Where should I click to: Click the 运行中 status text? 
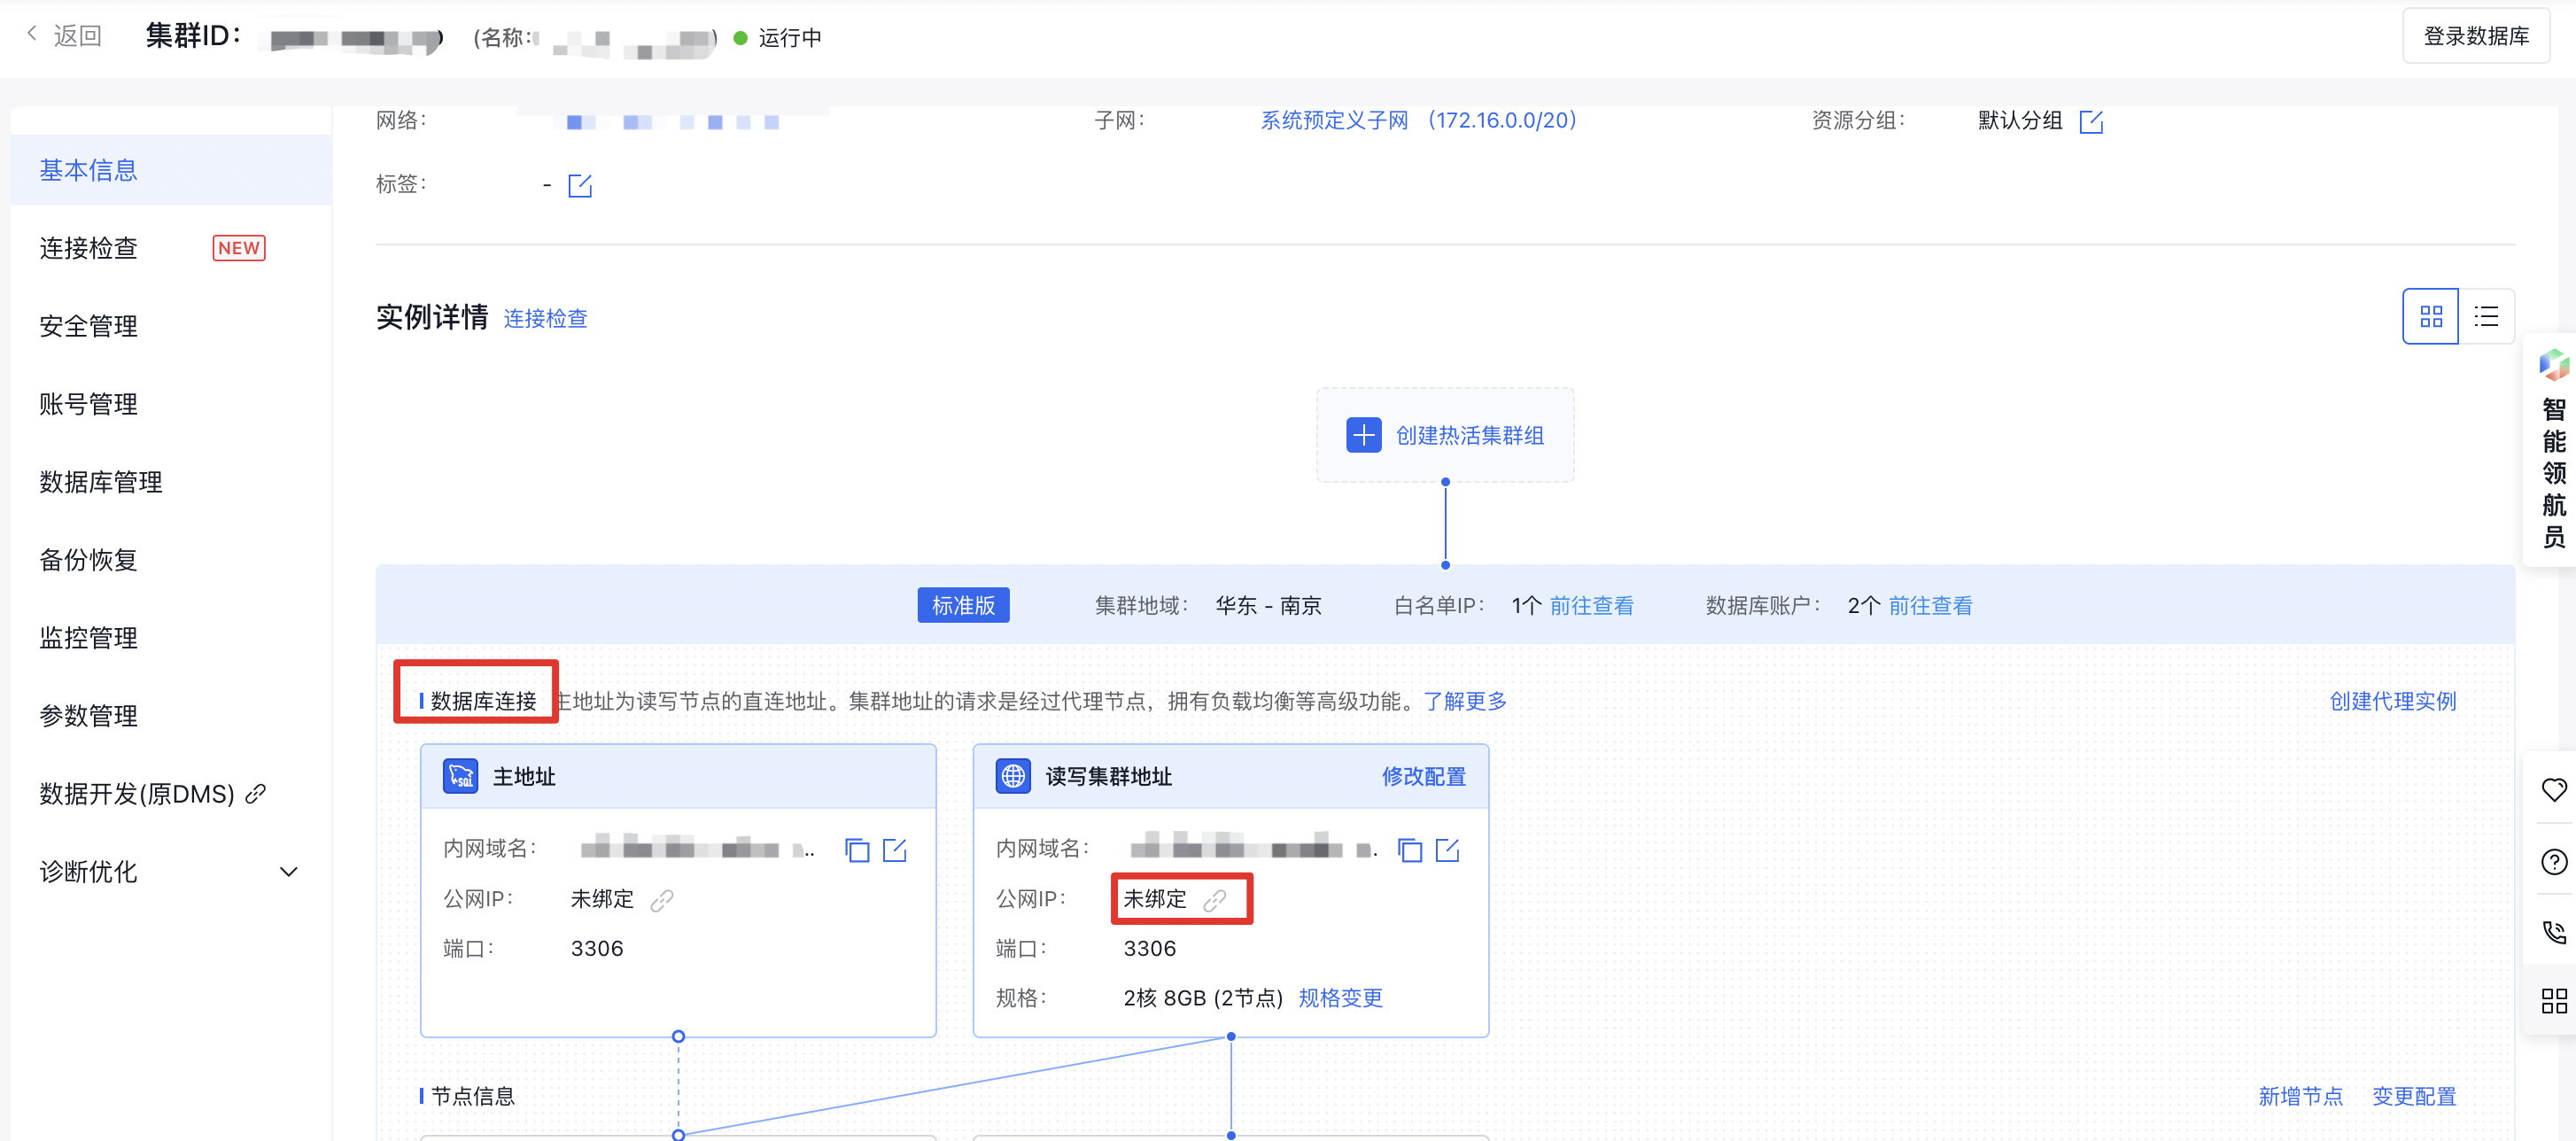[x=790, y=38]
